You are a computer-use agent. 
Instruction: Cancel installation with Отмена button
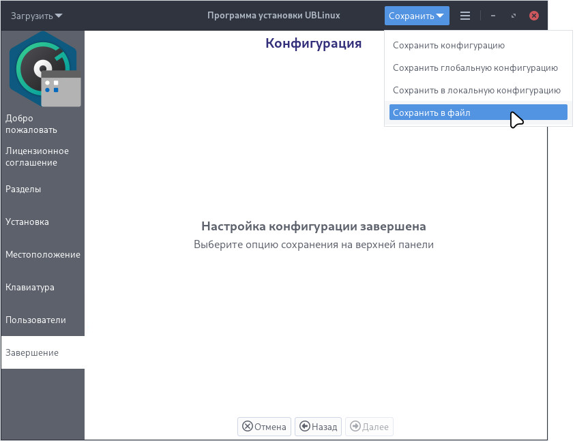point(264,426)
